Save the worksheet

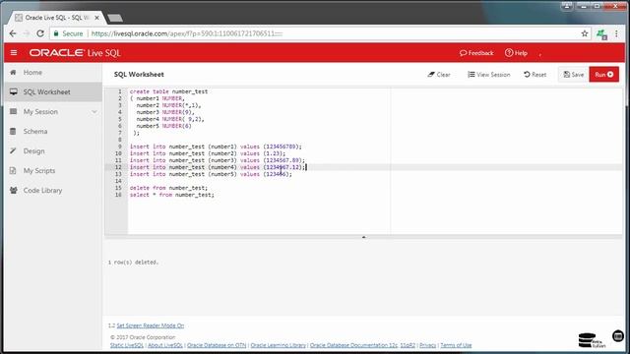click(573, 75)
